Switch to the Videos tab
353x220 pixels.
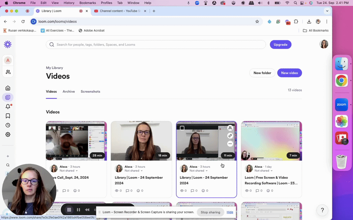tap(51, 91)
